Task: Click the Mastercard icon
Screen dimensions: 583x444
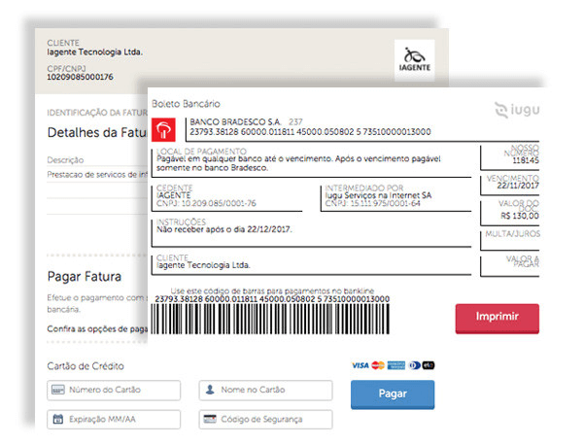Action: click(x=378, y=365)
